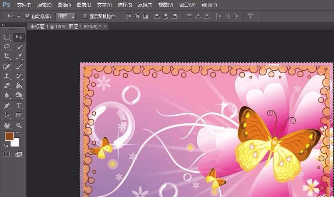Reset to default foreground and background colors
Viewport: 334px width, 197px height.
6,145
